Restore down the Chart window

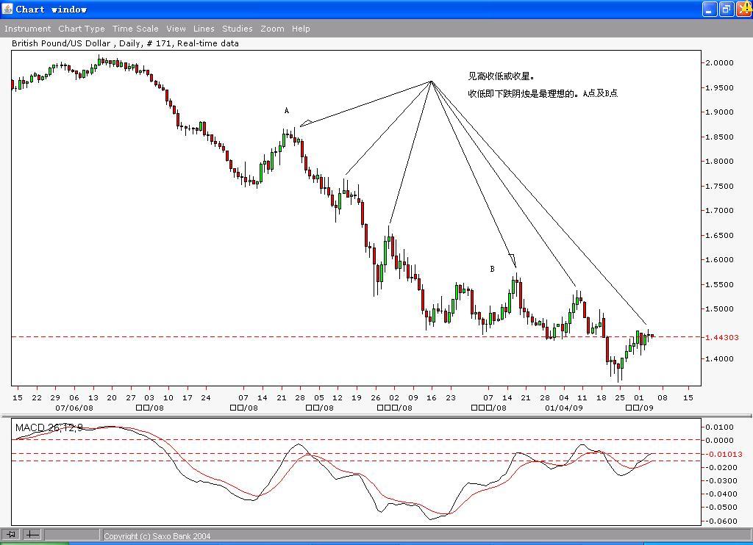pos(727,9)
